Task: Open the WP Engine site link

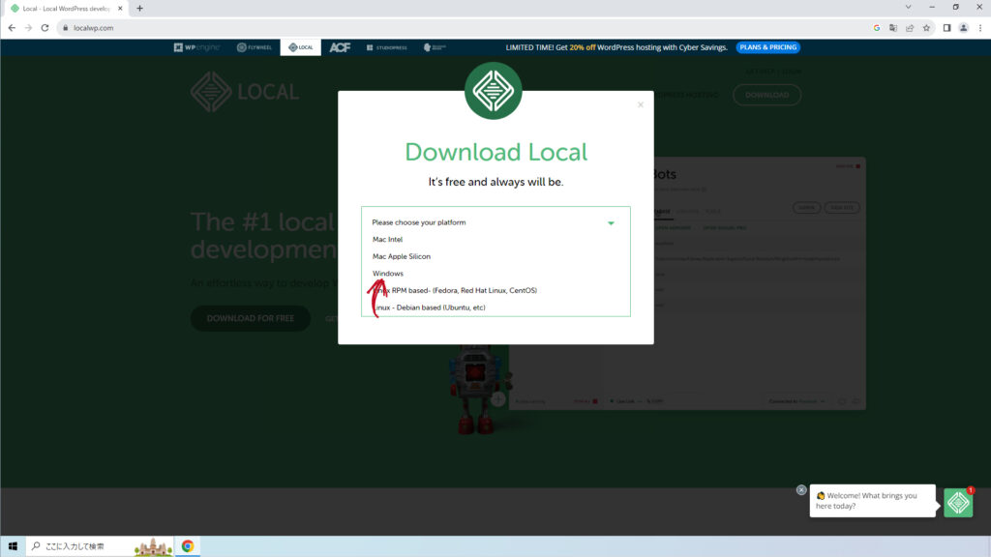Action: [196, 47]
